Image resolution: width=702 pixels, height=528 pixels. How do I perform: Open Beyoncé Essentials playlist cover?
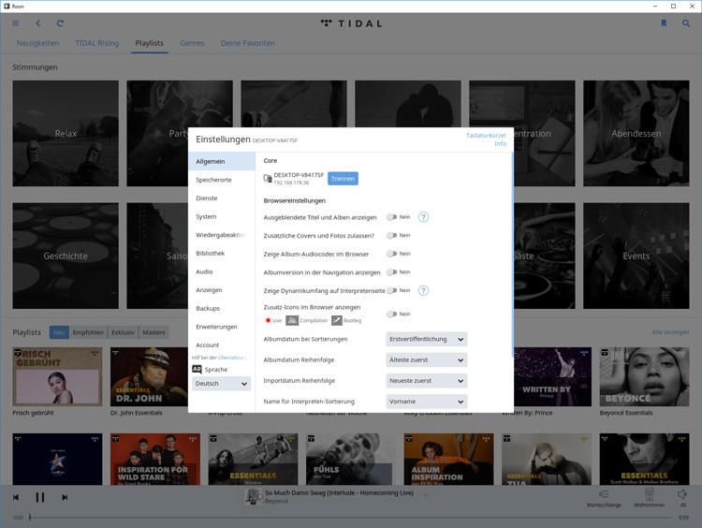click(x=644, y=377)
